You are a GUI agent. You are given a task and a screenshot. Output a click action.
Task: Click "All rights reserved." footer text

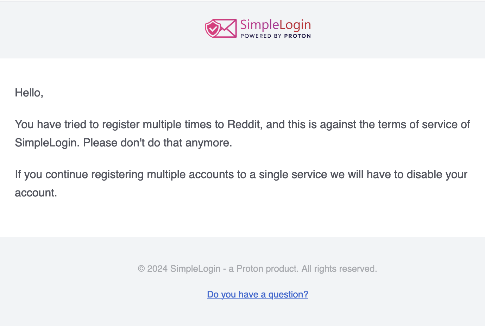pyautogui.click(x=339, y=269)
